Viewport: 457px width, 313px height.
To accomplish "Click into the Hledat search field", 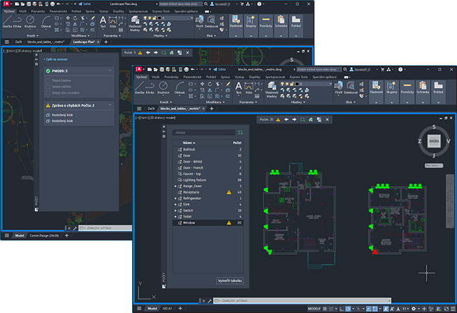I will coord(204,133).
